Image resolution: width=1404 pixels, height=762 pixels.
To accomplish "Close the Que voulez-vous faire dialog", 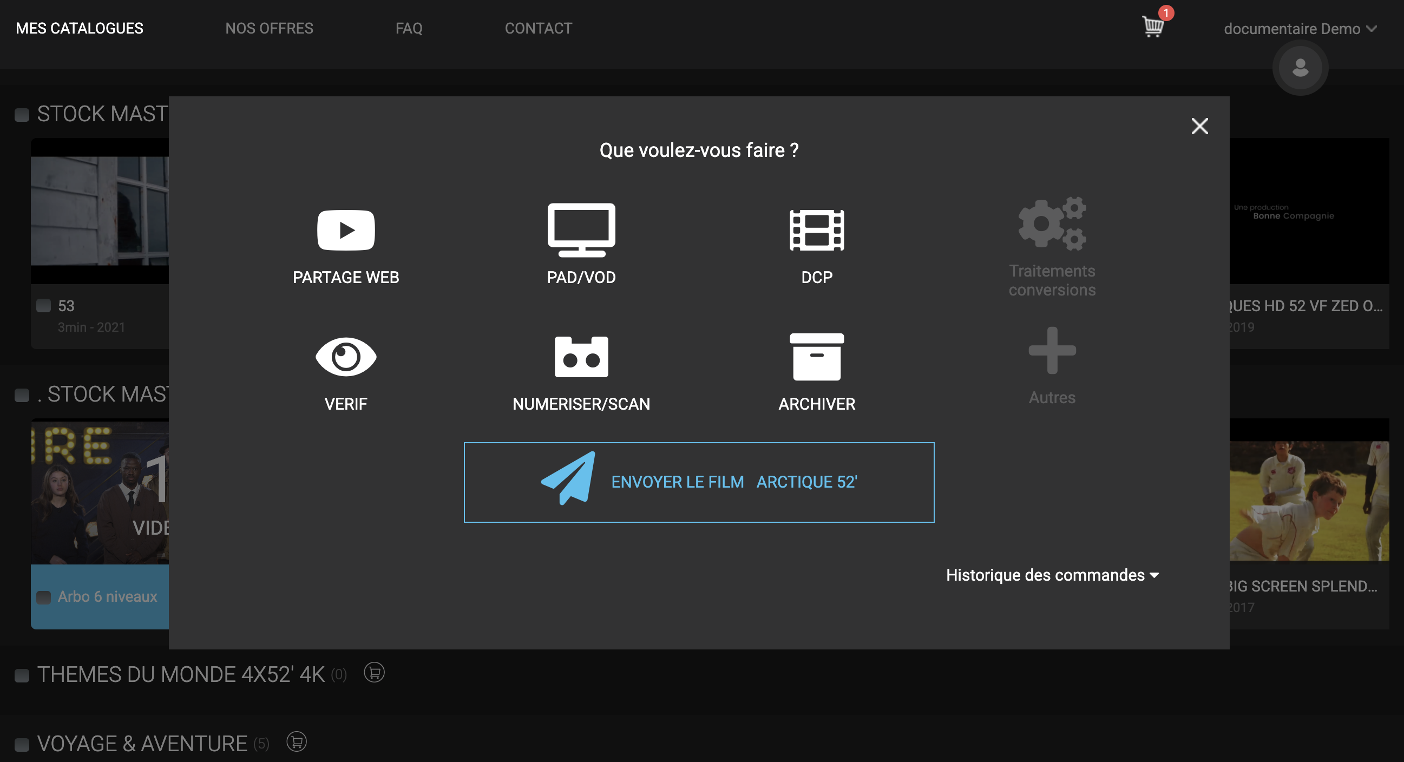I will click(x=1199, y=126).
